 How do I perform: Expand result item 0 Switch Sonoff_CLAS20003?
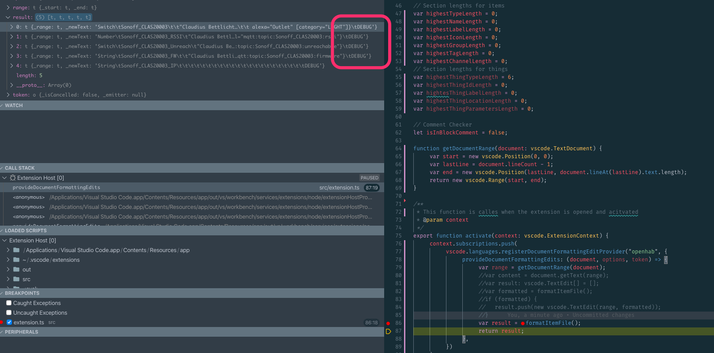click(x=11, y=27)
